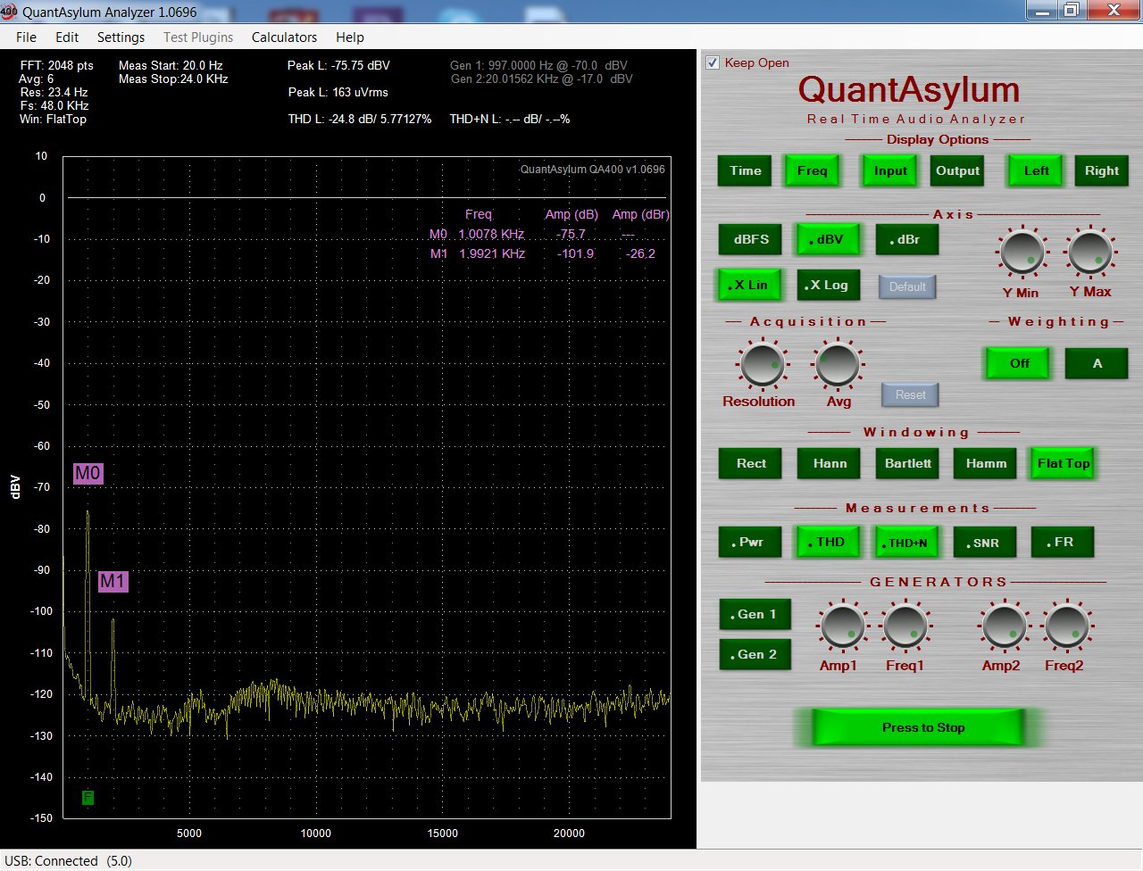
Task: Click the Freq2 knob
Action: tap(1066, 626)
